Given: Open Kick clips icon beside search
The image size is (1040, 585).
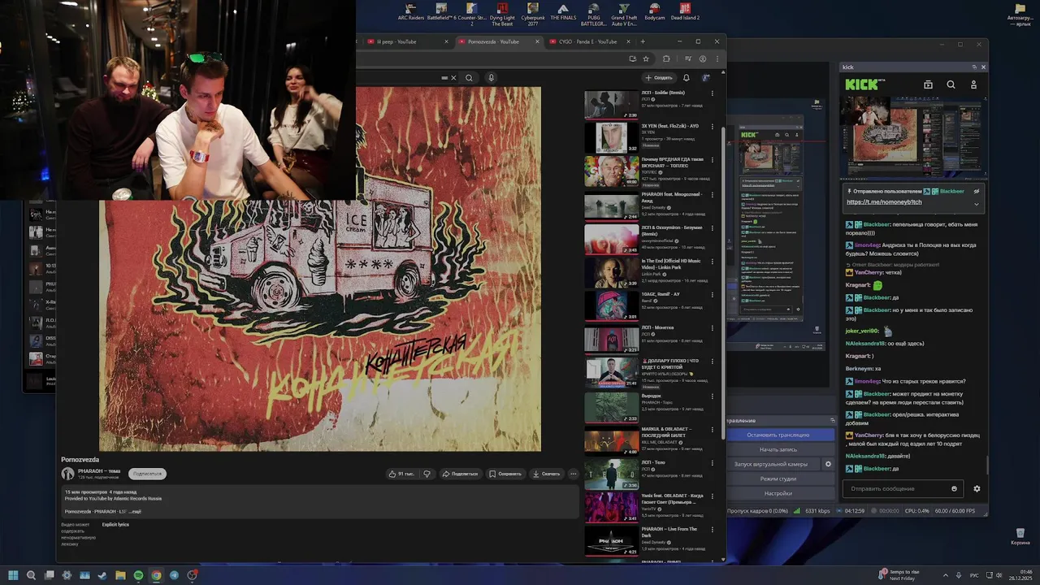Looking at the screenshot, I should (928, 84).
